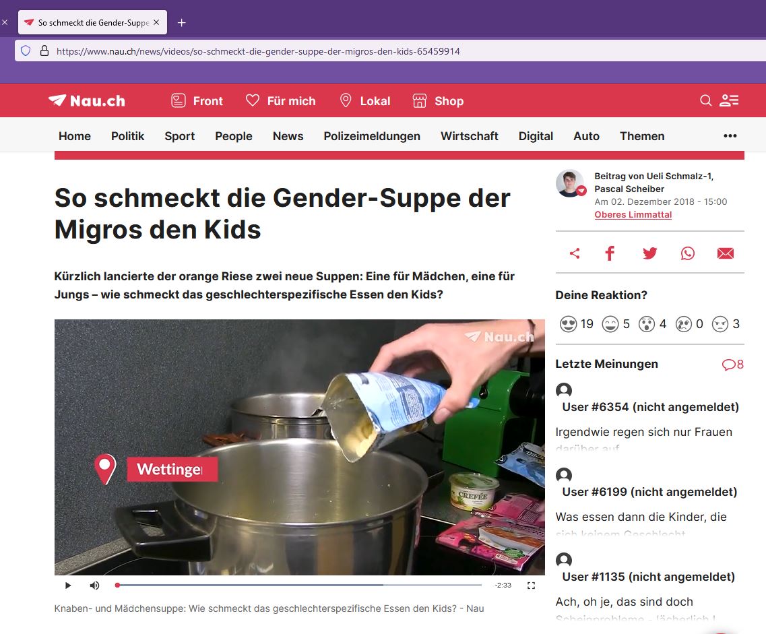Screen dimensions: 766x634
Task: Open the search magnifier icon
Action: (x=705, y=100)
